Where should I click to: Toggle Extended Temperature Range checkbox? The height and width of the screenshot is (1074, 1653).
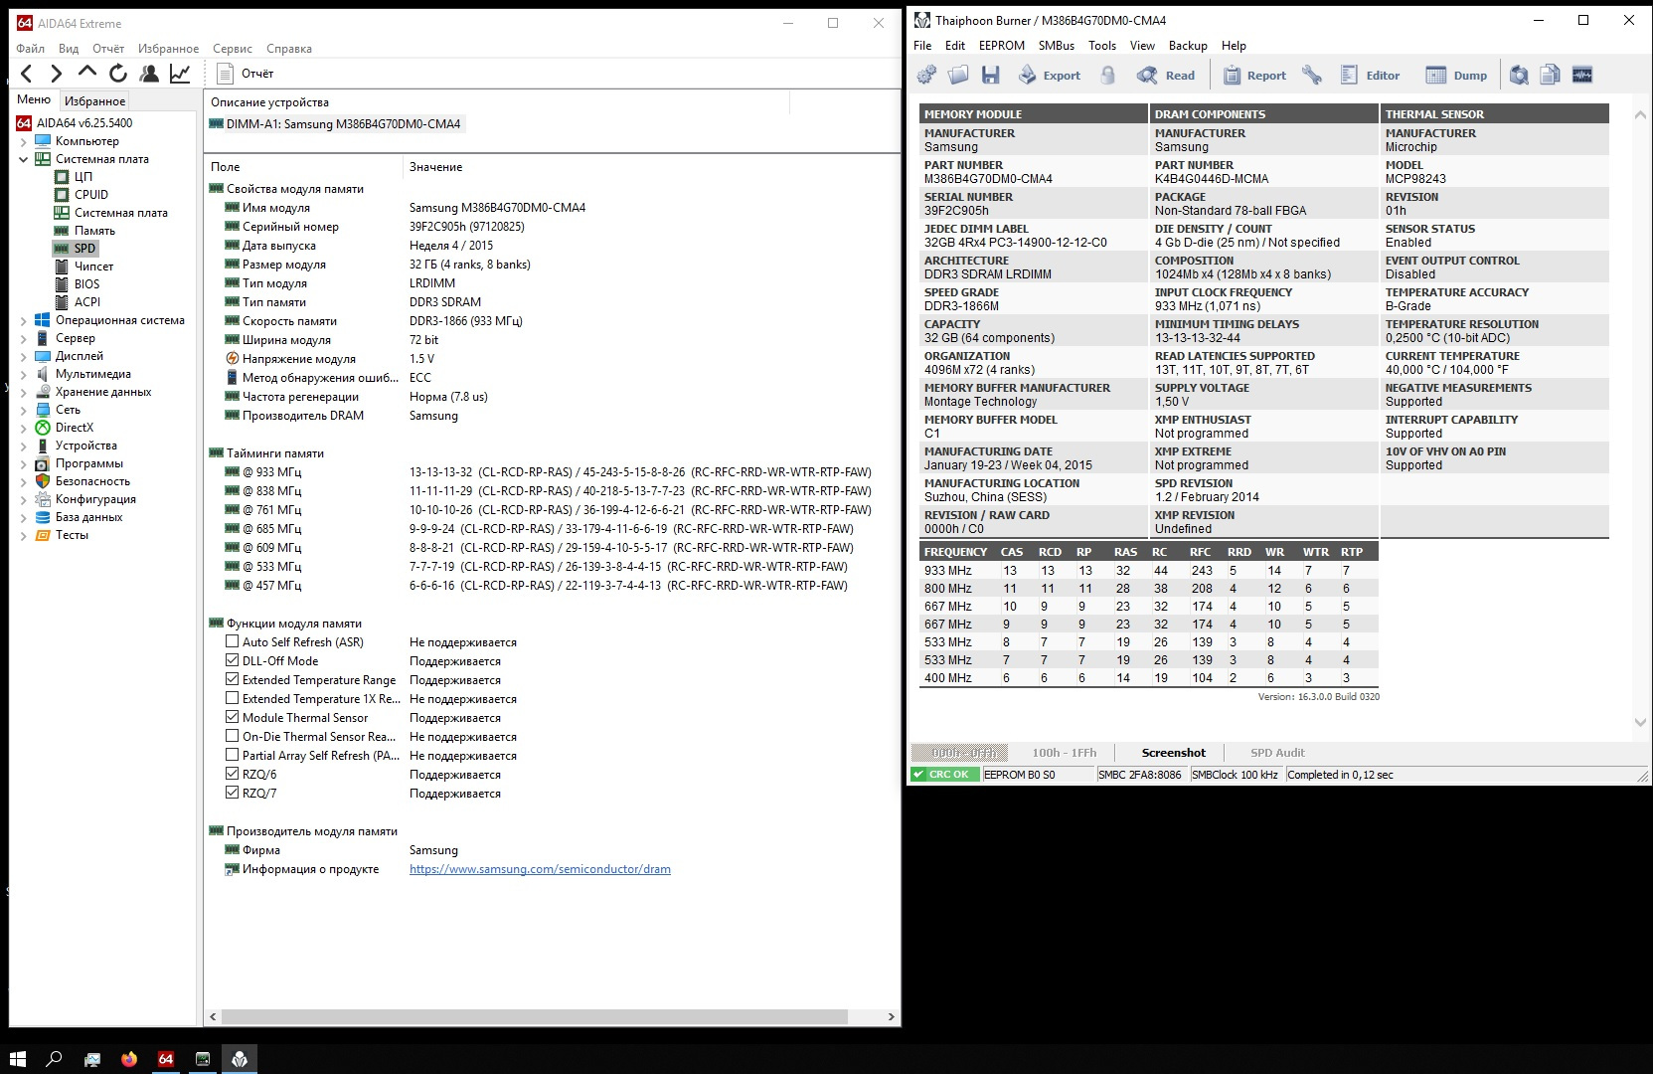[233, 680]
